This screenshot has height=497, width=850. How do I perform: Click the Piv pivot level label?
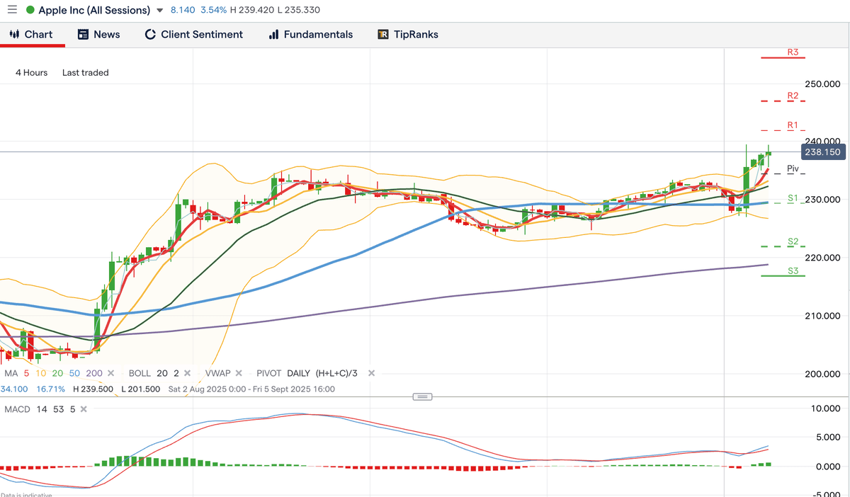793,168
